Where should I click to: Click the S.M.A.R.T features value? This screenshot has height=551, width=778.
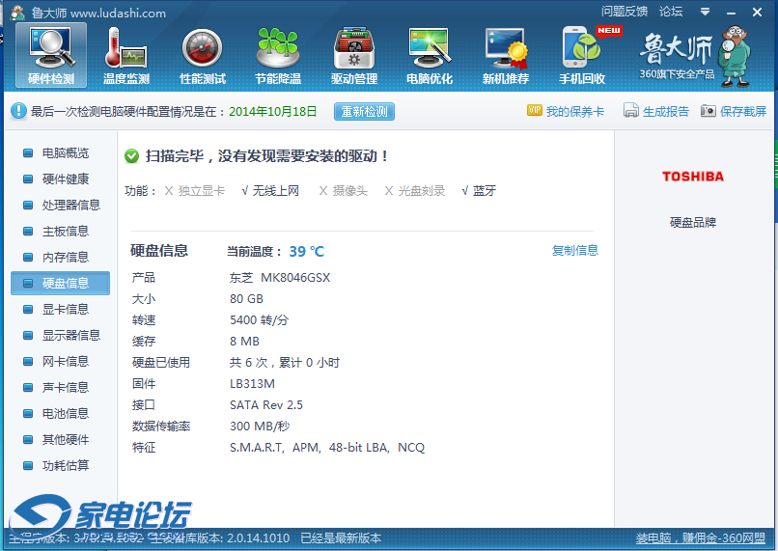coord(327,448)
